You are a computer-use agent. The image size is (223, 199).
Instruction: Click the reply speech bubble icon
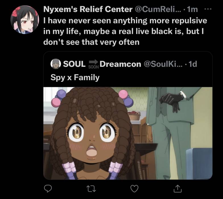pos(48,189)
